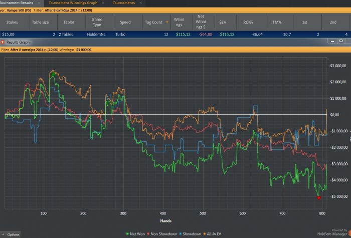
Task: Expand the Options panel
Action: click(x=11, y=234)
